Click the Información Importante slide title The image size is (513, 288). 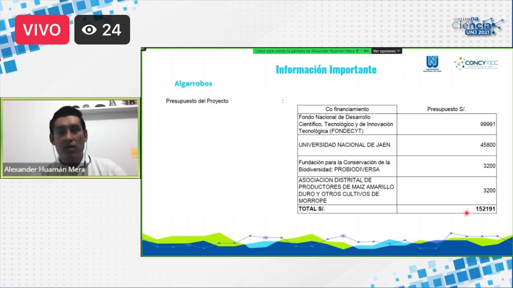coord(326,70)
